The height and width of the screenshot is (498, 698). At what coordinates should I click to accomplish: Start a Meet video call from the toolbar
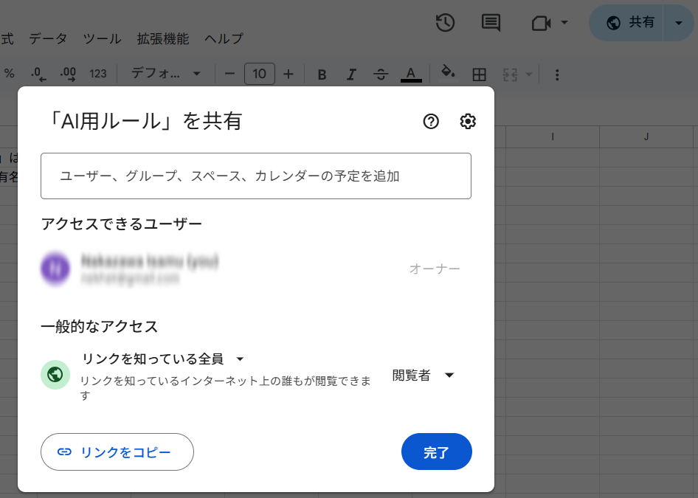pos(543,23)
